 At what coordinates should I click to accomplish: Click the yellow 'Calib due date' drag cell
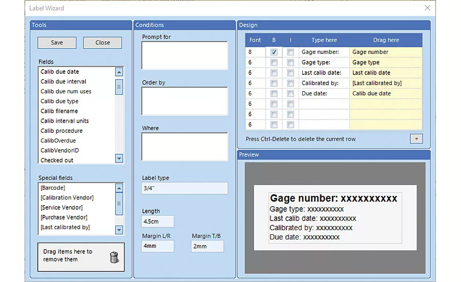[x=386, y=94]
